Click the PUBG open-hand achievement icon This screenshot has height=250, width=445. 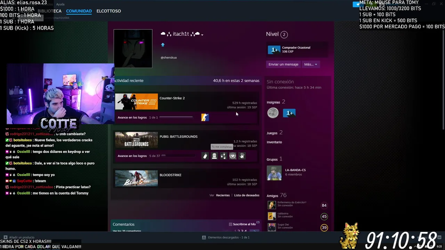(242, 156)
